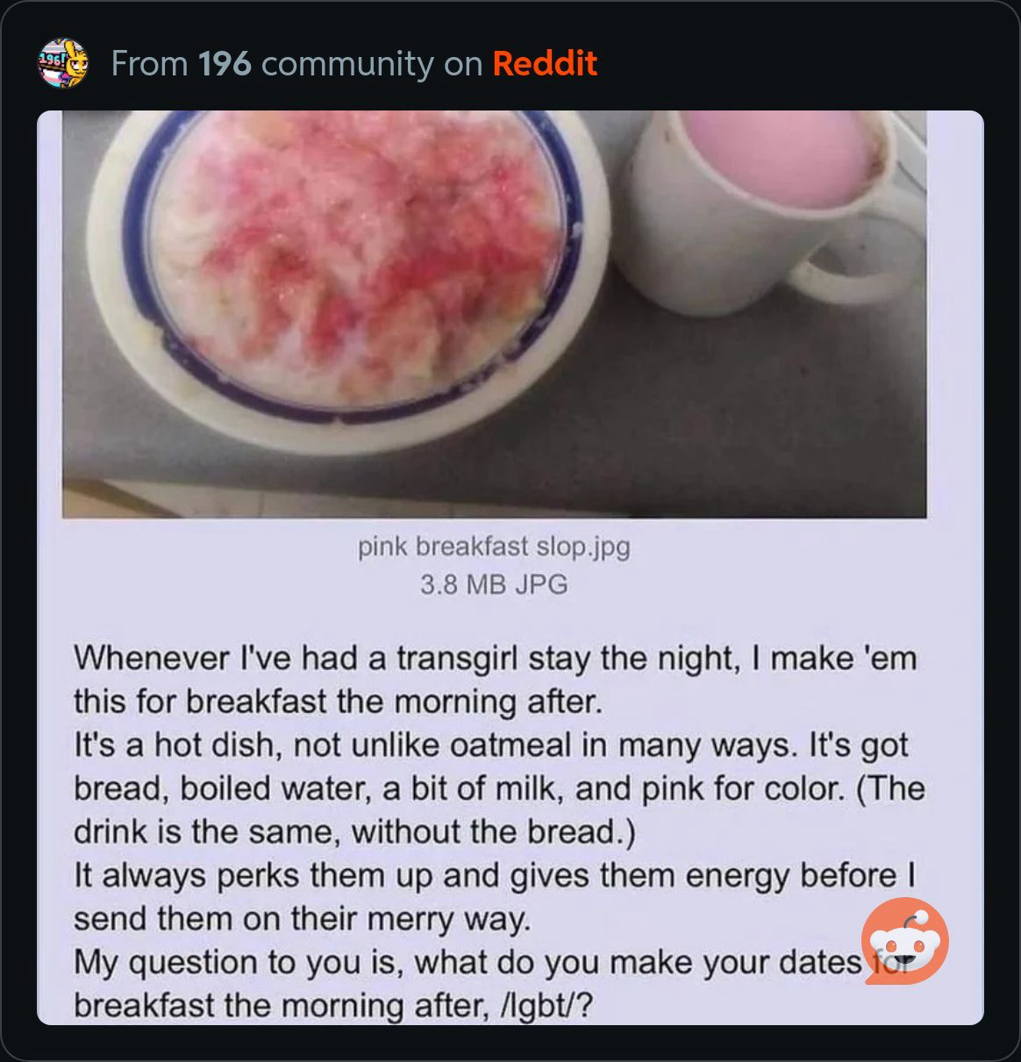Click the Reddit Snoo logo badge
Viewport: 1021px width, 1062px height.
[904, 941]
